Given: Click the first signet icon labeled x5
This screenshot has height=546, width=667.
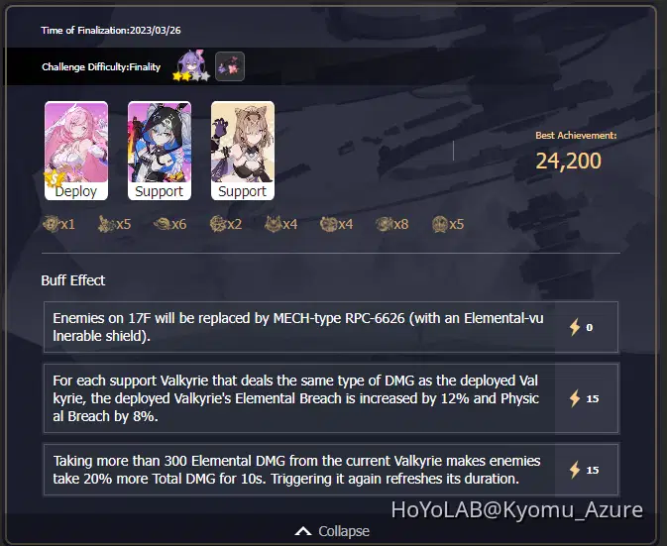Looking at the screenshot, I should click(106, 224).
